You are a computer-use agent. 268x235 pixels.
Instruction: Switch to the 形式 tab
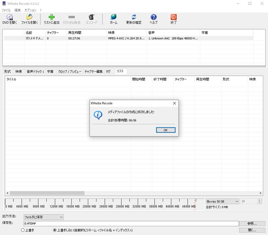(7, 71)
